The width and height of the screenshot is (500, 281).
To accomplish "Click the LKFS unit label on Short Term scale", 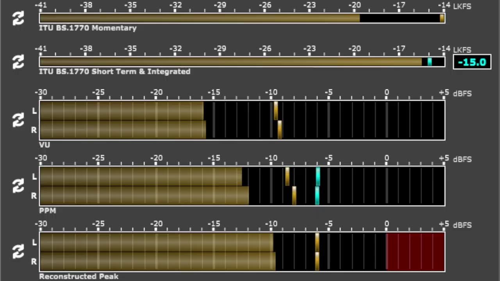I will (x=462, y=50).
